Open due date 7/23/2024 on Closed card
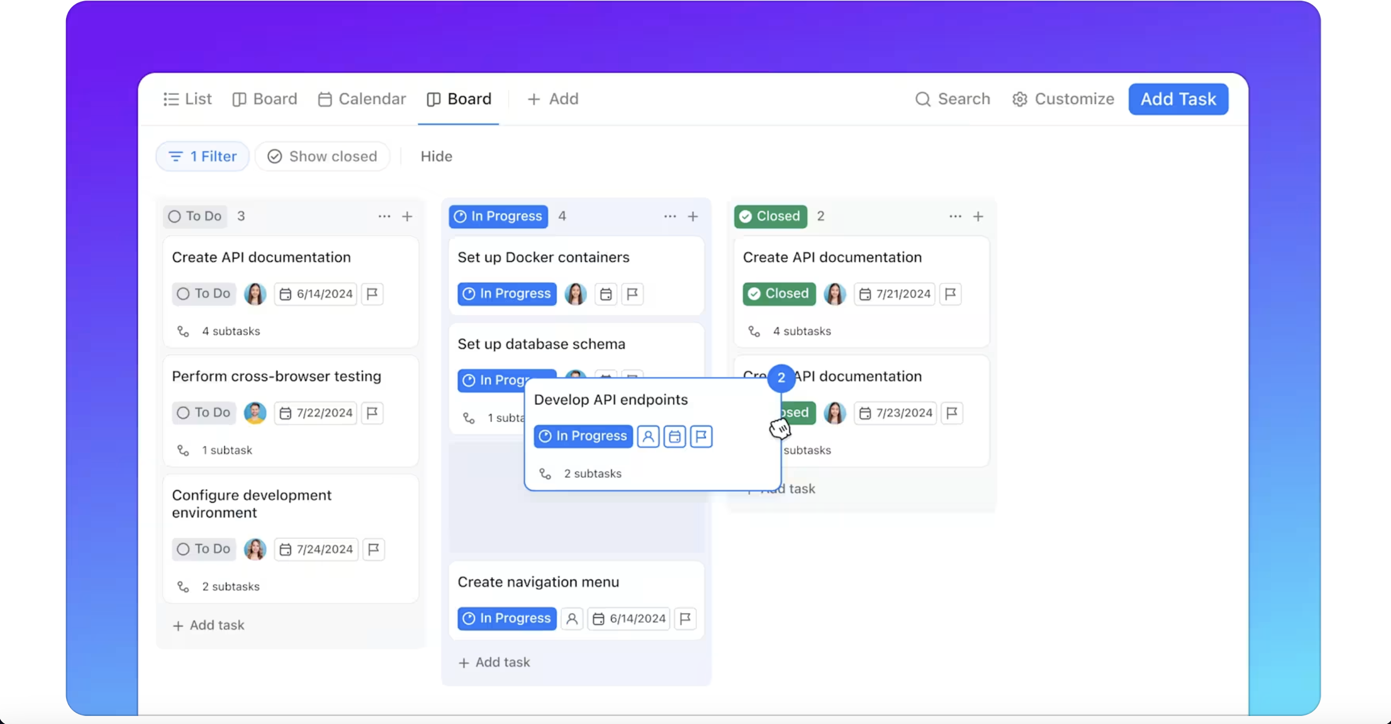Screen dimensions: 1391x724 coord(895,413)
